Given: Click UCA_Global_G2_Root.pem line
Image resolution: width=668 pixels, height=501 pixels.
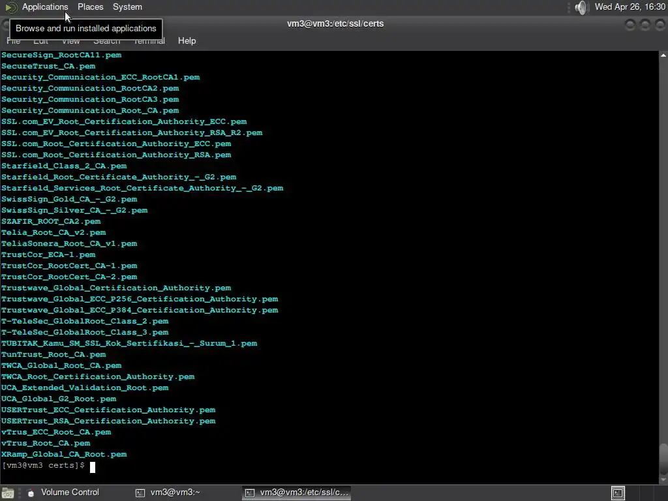Looking at the screenshot, I should pyautogui.click(x=59, y=399).
